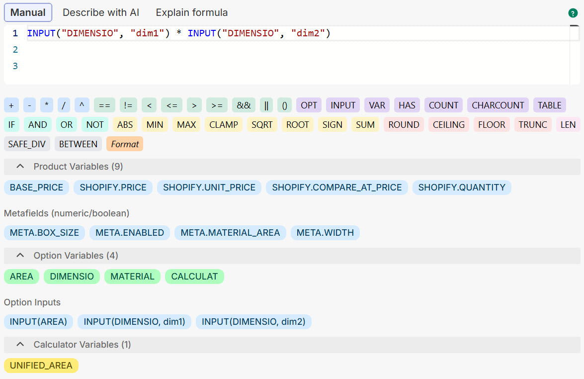Insert the SAFE_DIV function
This screenshot has height=379, width=584.
pos(27,144)
